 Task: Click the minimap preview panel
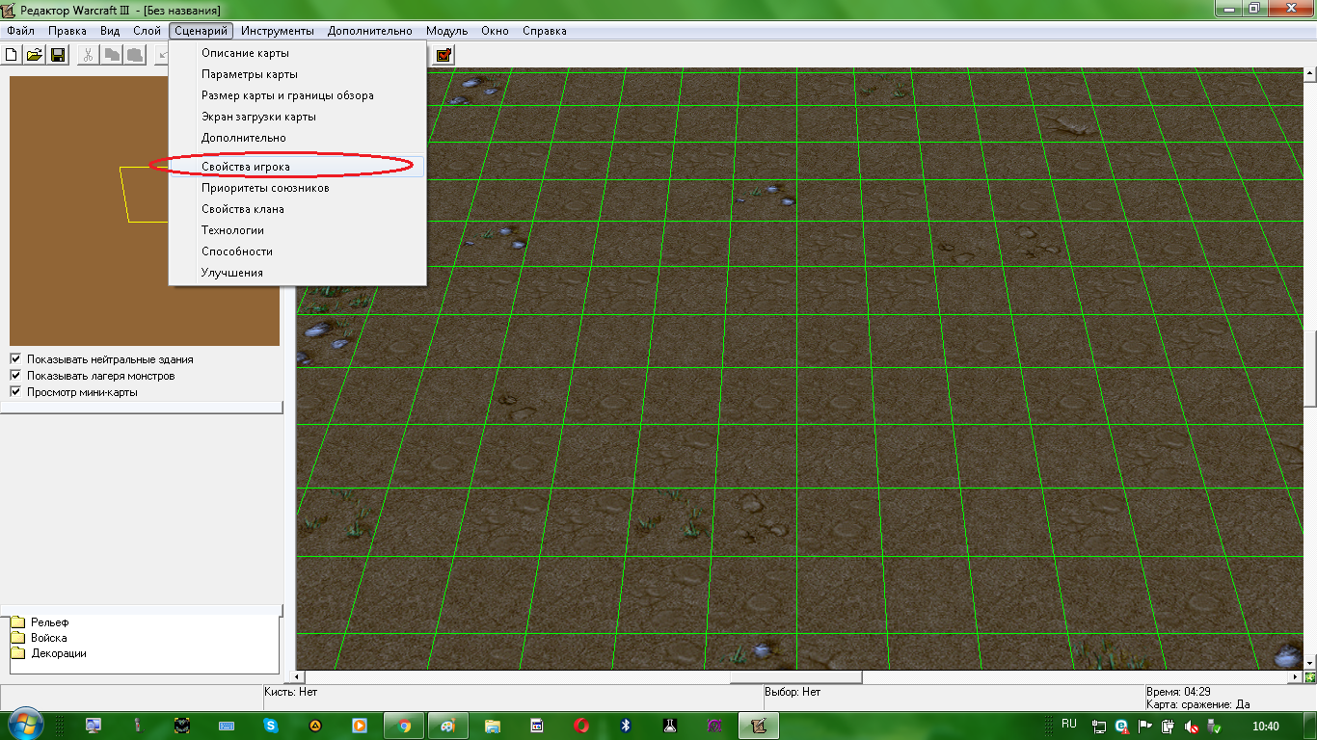tap(145, 211)
